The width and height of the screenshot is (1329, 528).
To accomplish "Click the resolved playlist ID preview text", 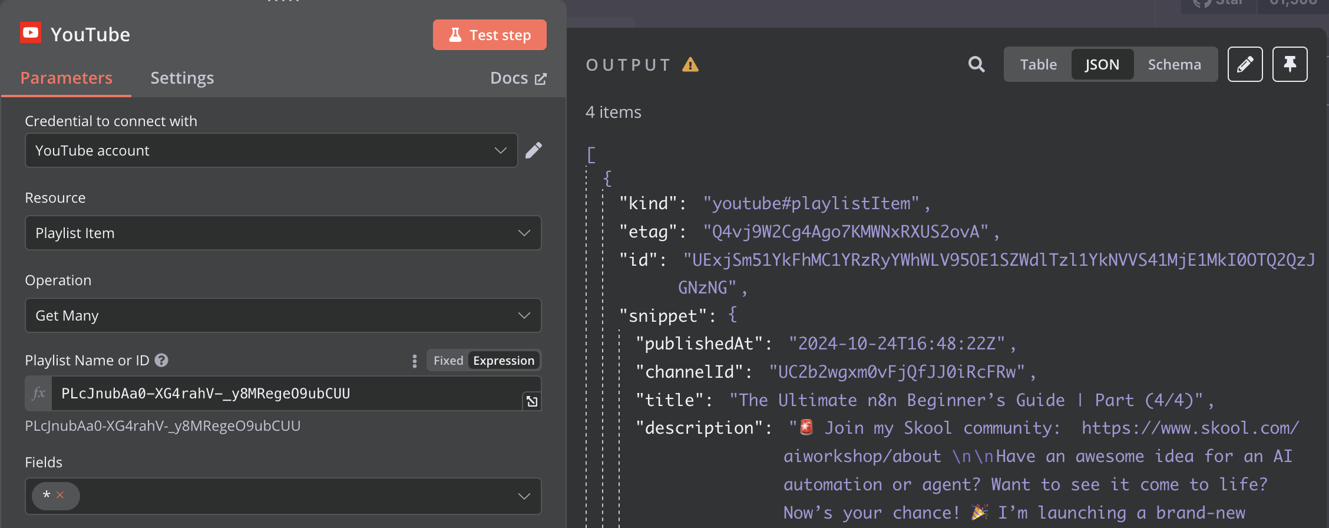I will (163, 425).
